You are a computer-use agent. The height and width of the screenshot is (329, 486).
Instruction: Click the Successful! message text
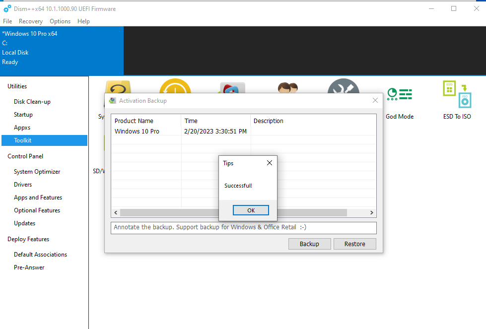point(238,186)
